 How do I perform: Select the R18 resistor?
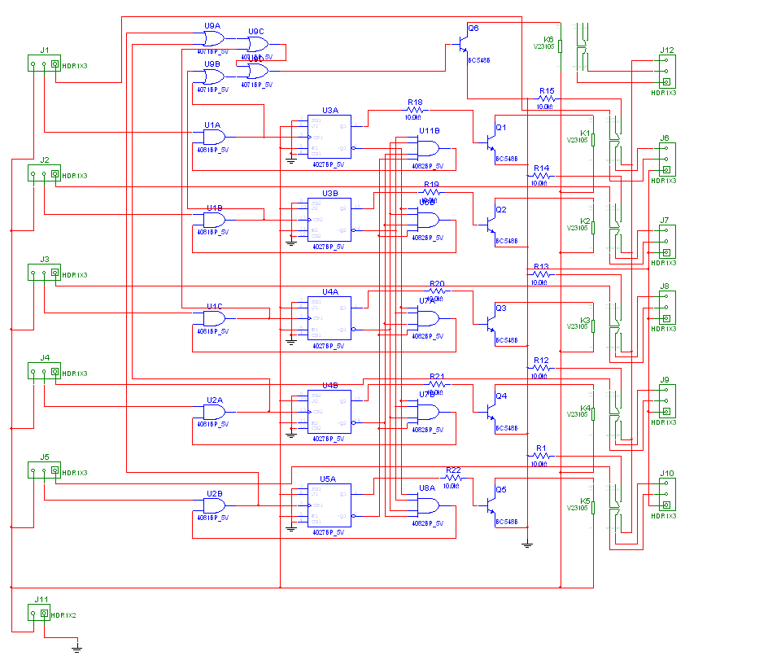[x=415, y=110]
